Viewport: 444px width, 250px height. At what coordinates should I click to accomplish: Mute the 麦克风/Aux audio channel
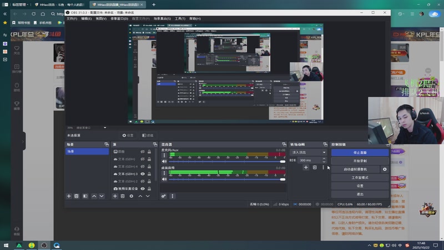click(x=164, y=161)
